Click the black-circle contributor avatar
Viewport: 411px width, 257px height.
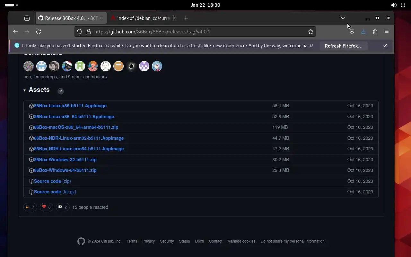131,66
